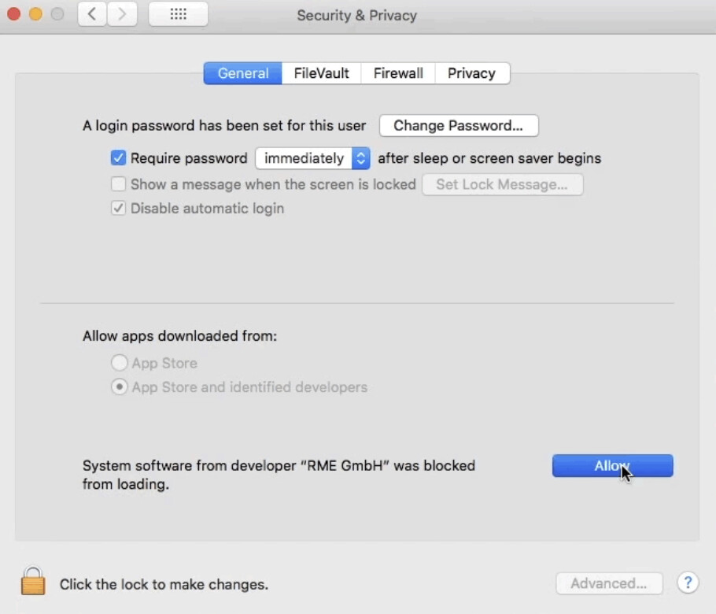The image size is (716, 614).
Task: Go back with the left arrow button
Action: coord(92,15)
